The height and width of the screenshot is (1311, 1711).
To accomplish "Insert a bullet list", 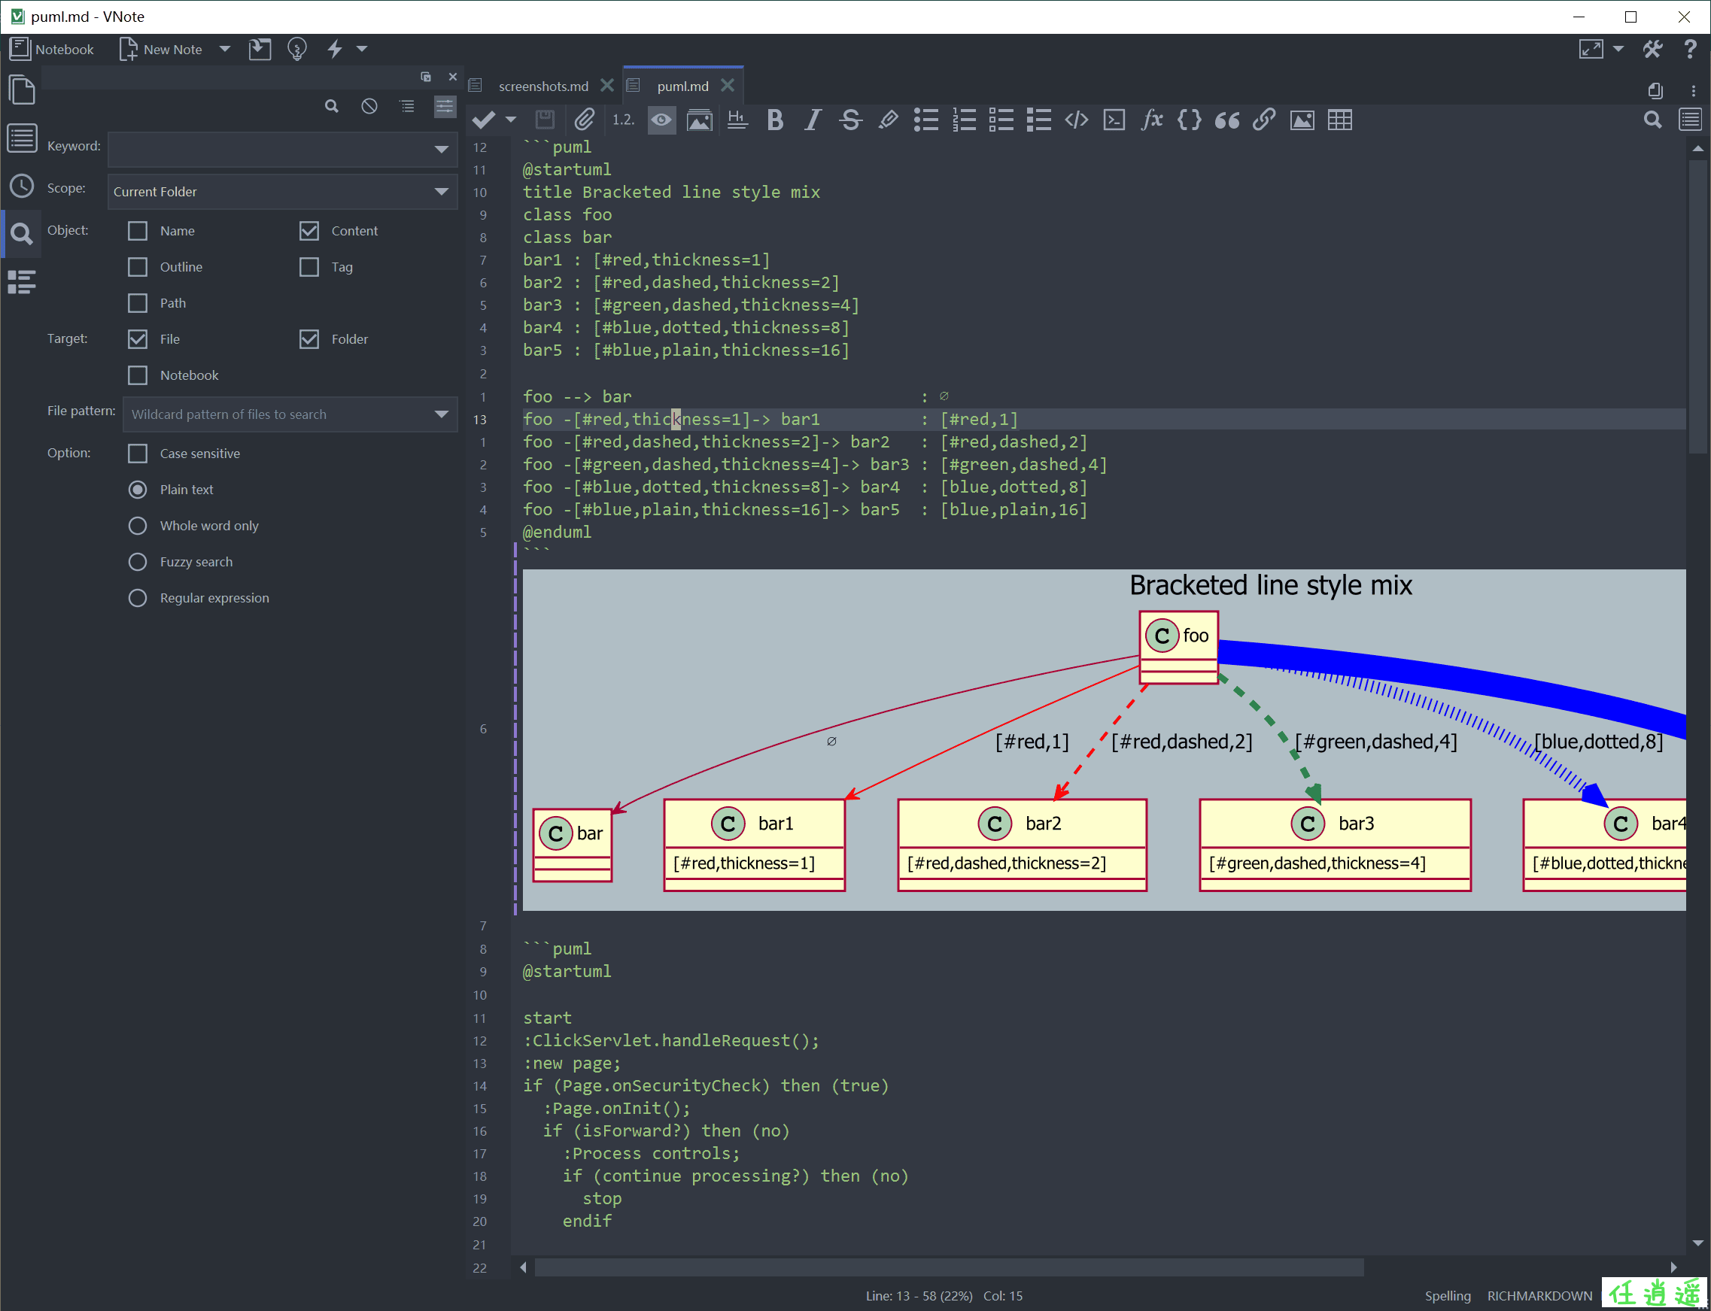I will pyautogui.click(x=926, y=120).
